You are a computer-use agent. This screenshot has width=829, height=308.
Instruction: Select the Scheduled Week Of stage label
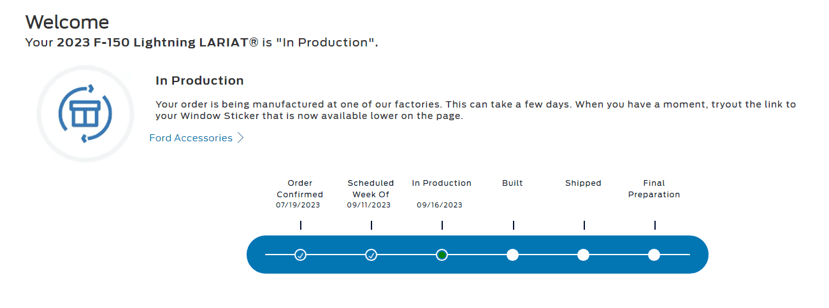371,189
